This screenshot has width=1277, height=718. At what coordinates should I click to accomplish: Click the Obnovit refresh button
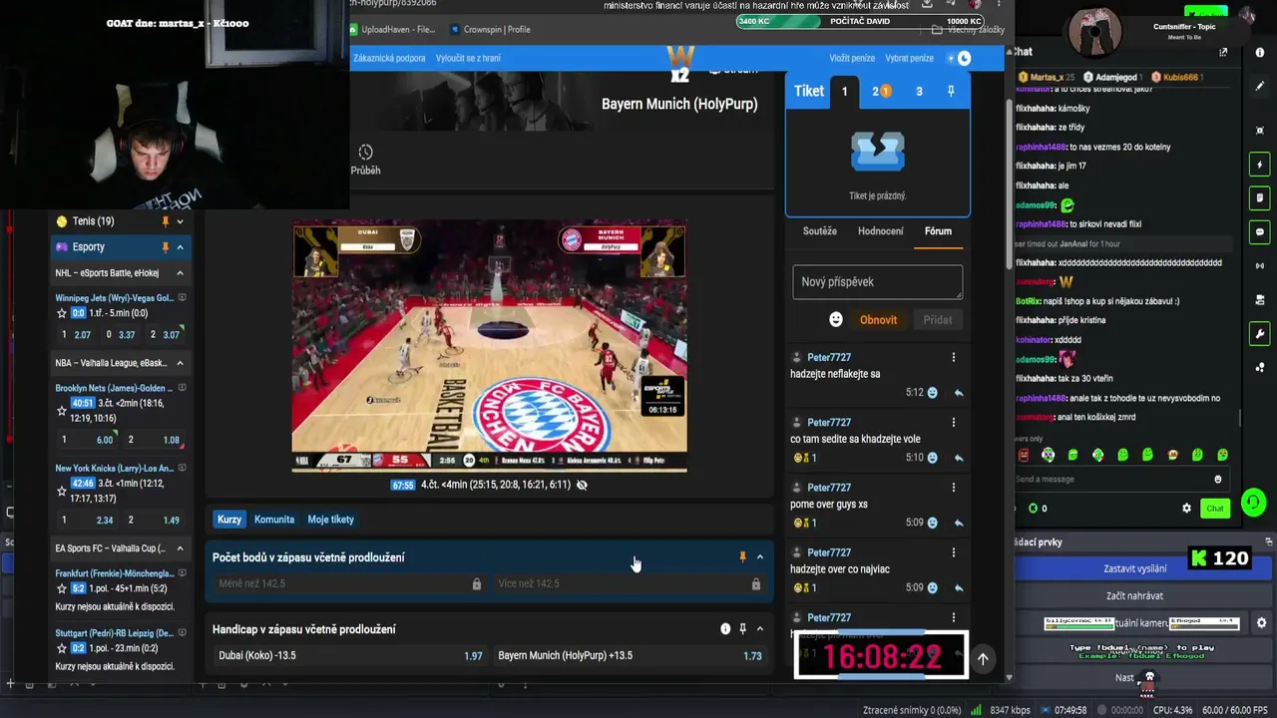[x=879, y=320]
